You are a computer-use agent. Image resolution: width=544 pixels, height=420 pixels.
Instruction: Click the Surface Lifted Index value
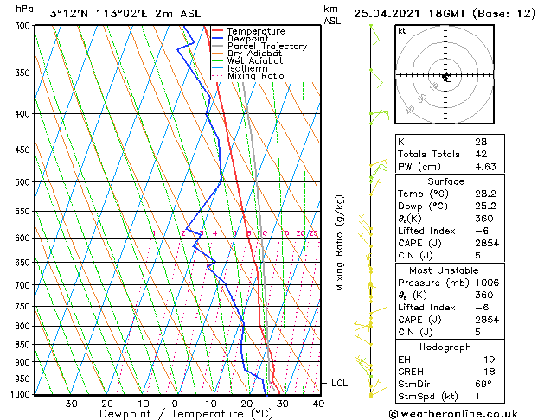[x=482, y=231]
